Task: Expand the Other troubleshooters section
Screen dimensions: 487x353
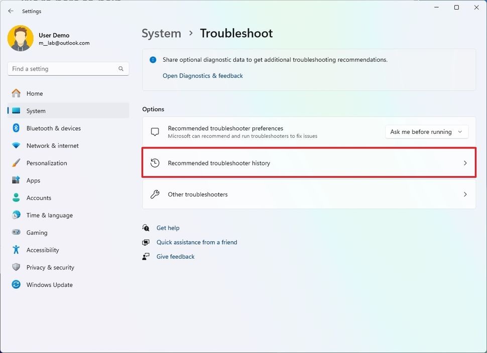Action: point(308,195)
